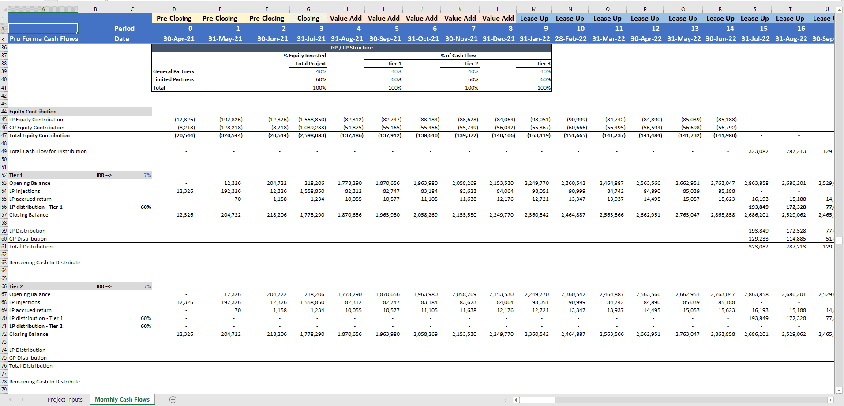The height and width of the screenshot is (406, 844).
Task: Select row 3 header
Action: (x=4, y=39)
